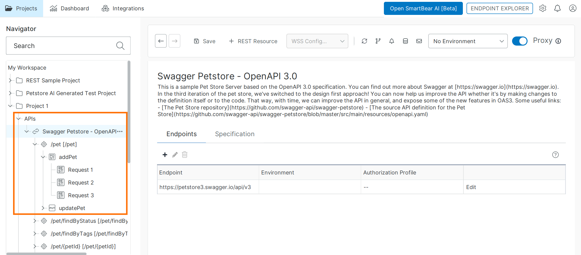Click the database icon in toolbar
Viewport: 581px width, 255px height.
(405, 41)
